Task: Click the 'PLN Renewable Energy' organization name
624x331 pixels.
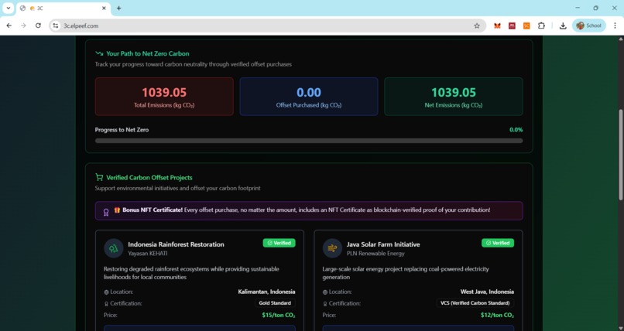Action: 375,253
